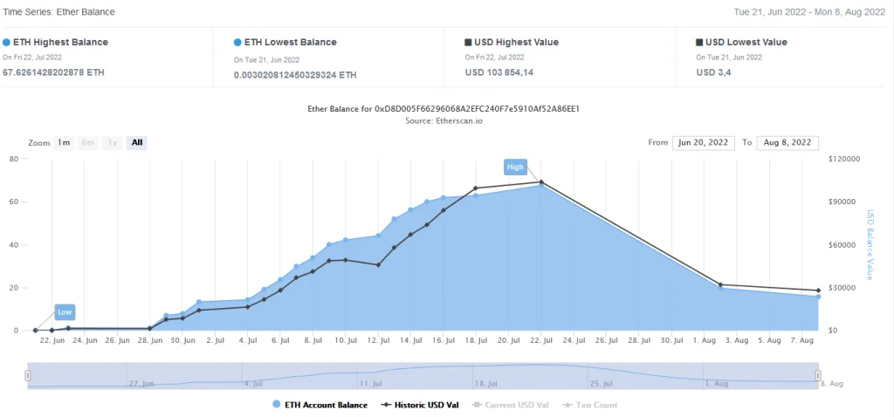Enable Txn Count series
This screenshot has height=417, width=894.
[x=589, y=405]
